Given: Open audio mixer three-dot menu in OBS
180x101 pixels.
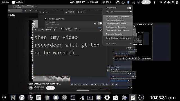Looking at the screenshot, I should [x=116, y=84].
